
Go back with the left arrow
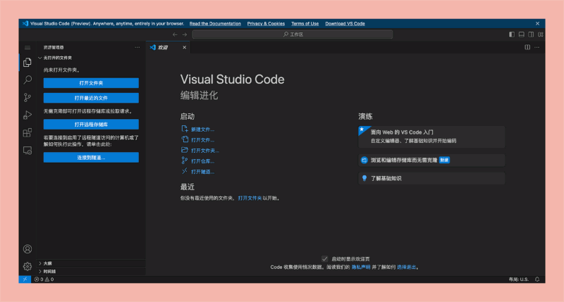(175, 34)
